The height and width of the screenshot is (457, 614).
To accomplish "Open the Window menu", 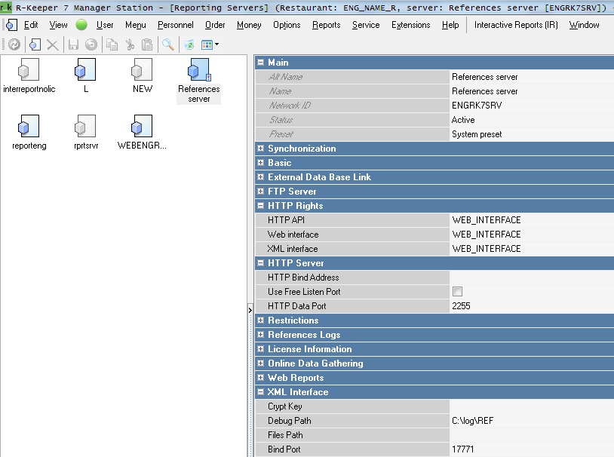I will (x=584, y=25).
